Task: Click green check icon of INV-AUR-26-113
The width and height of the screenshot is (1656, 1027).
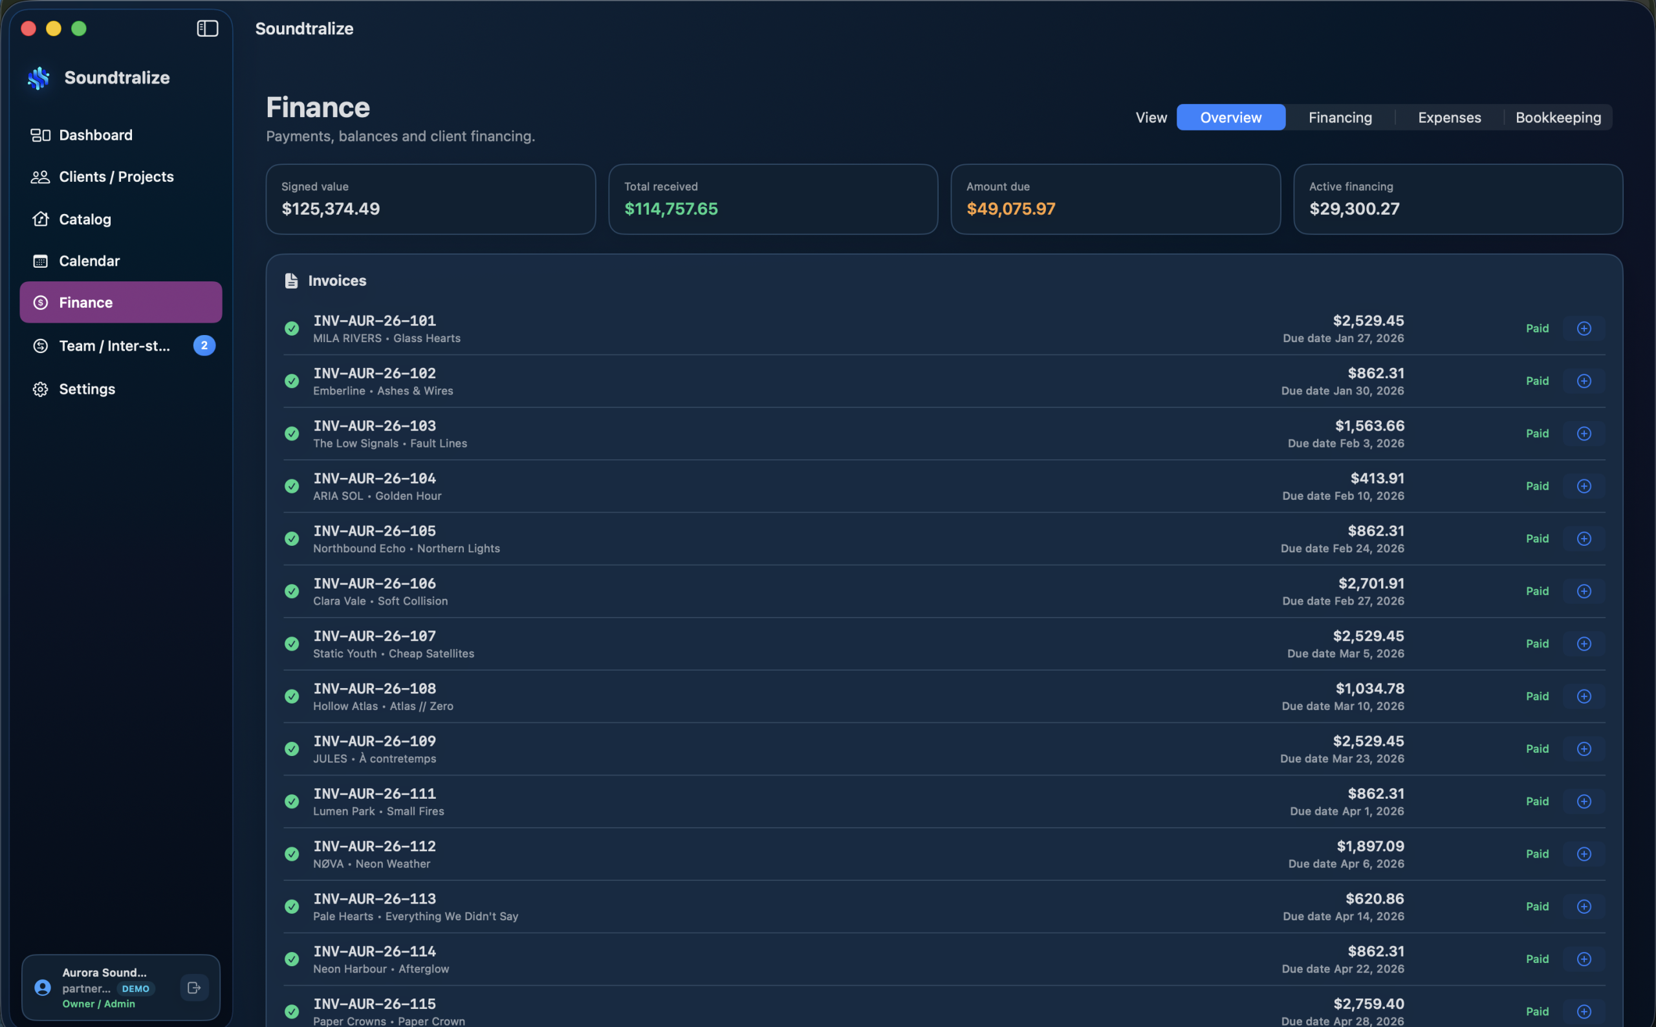Action: pyautogui.click(x=292, y=907)
